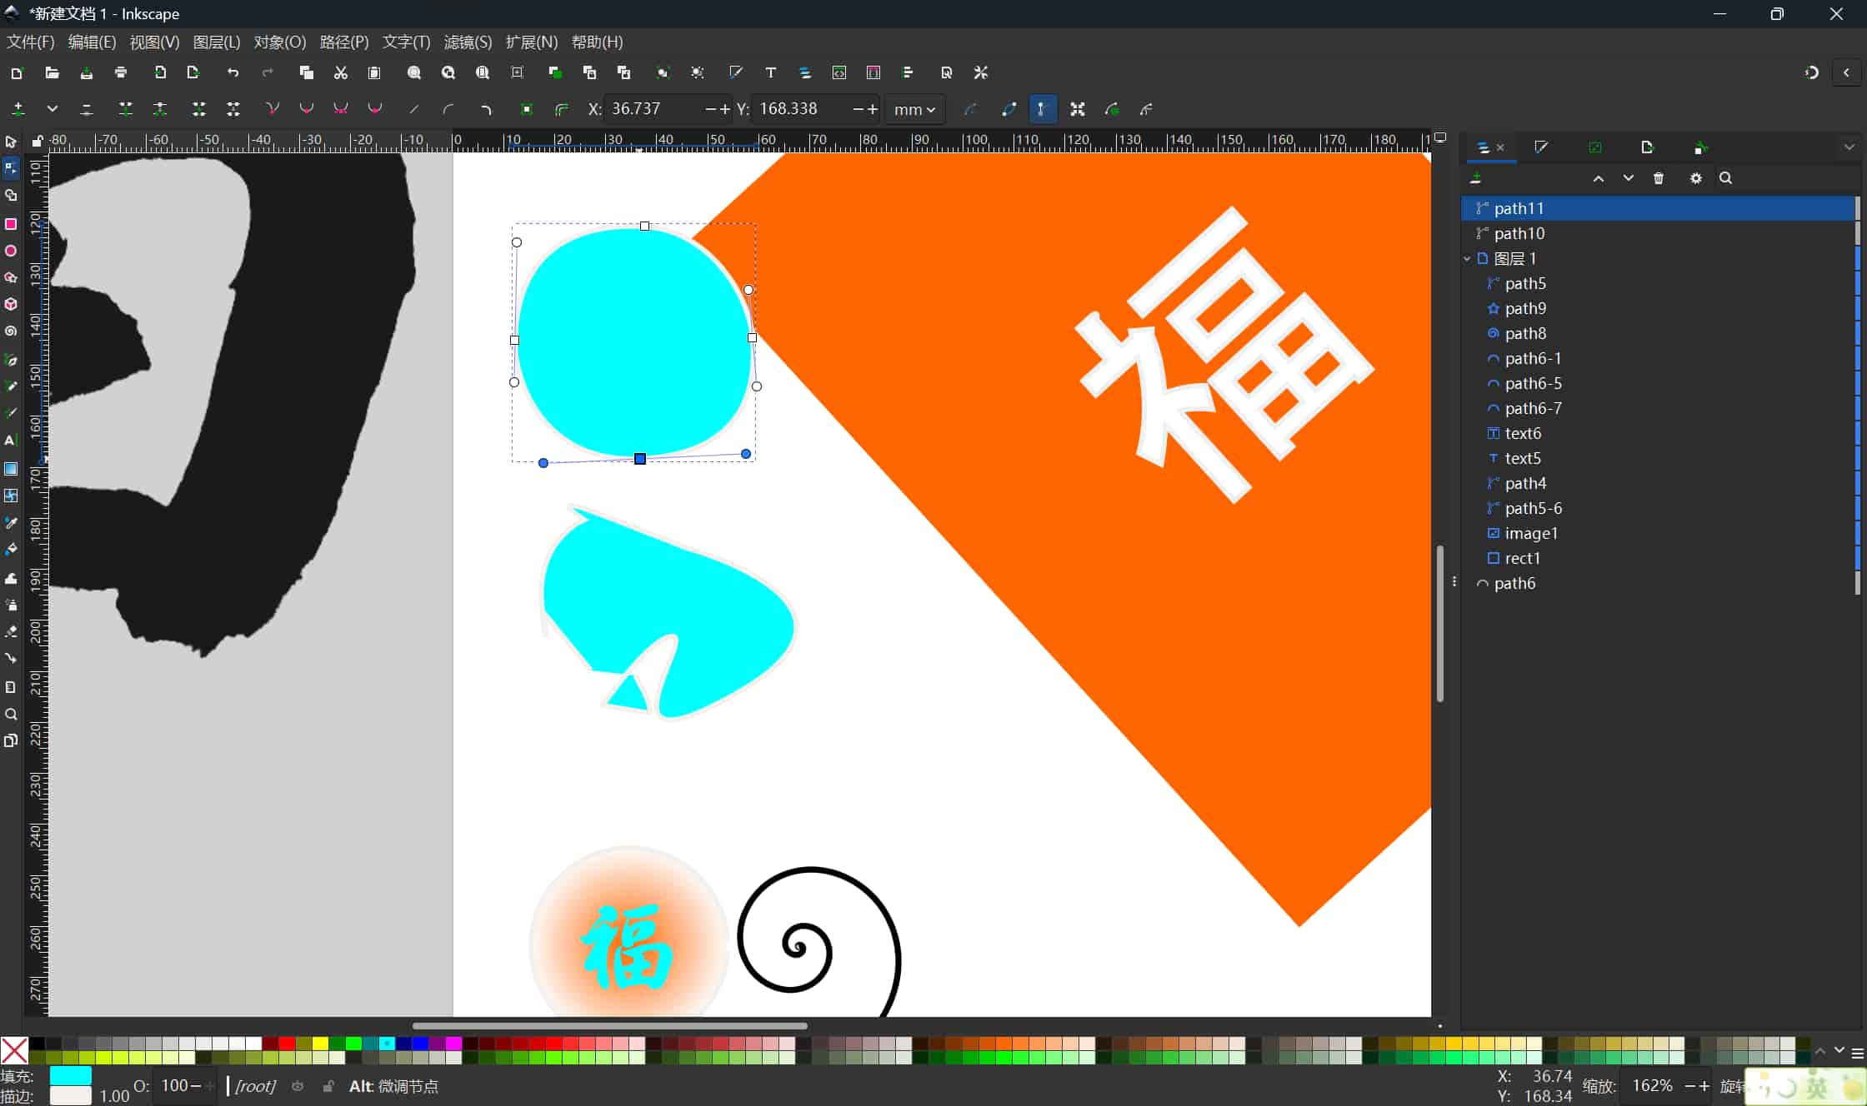Open the 滤镜(S) menu
1867x1106 pixels.
tap(468, 42)
